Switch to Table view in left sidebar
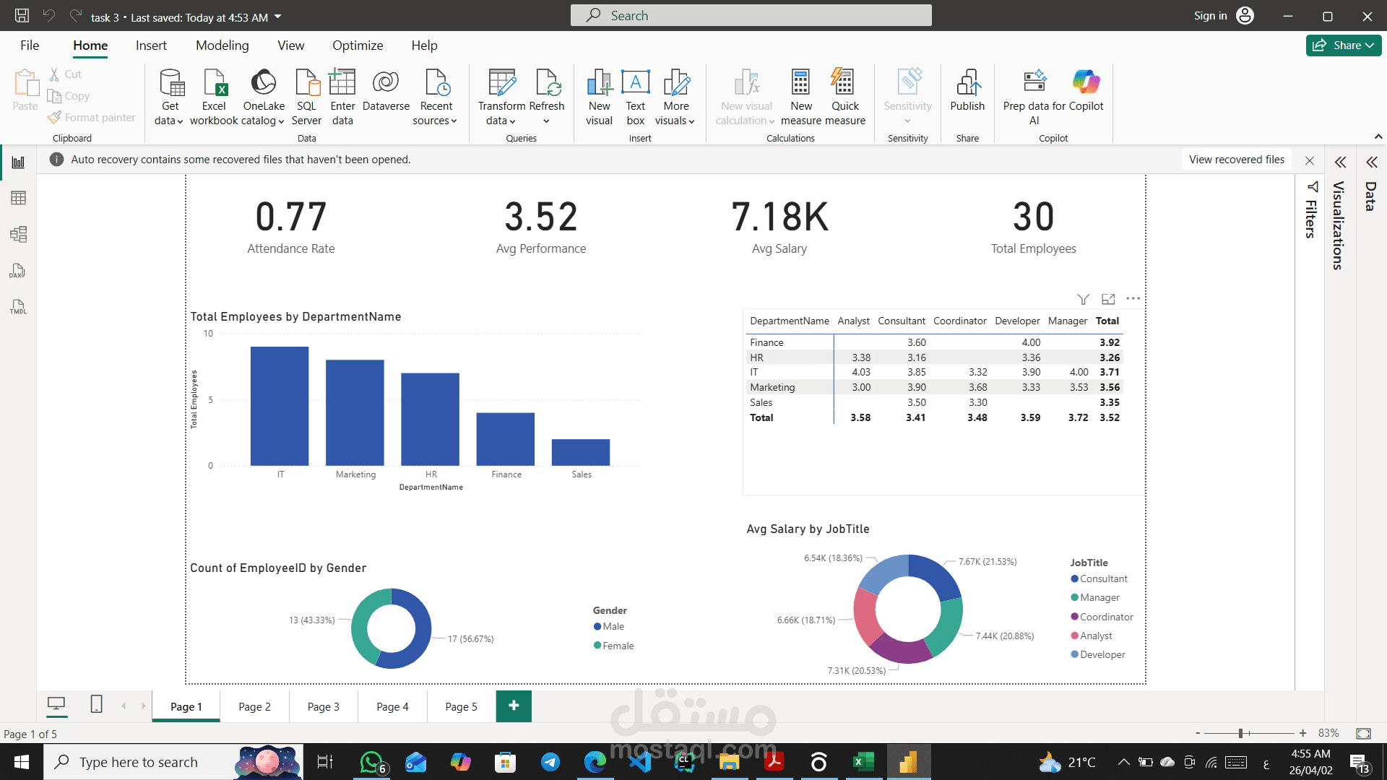The height and width of the screenshot is (780, 1387). (x=18, y=198)
